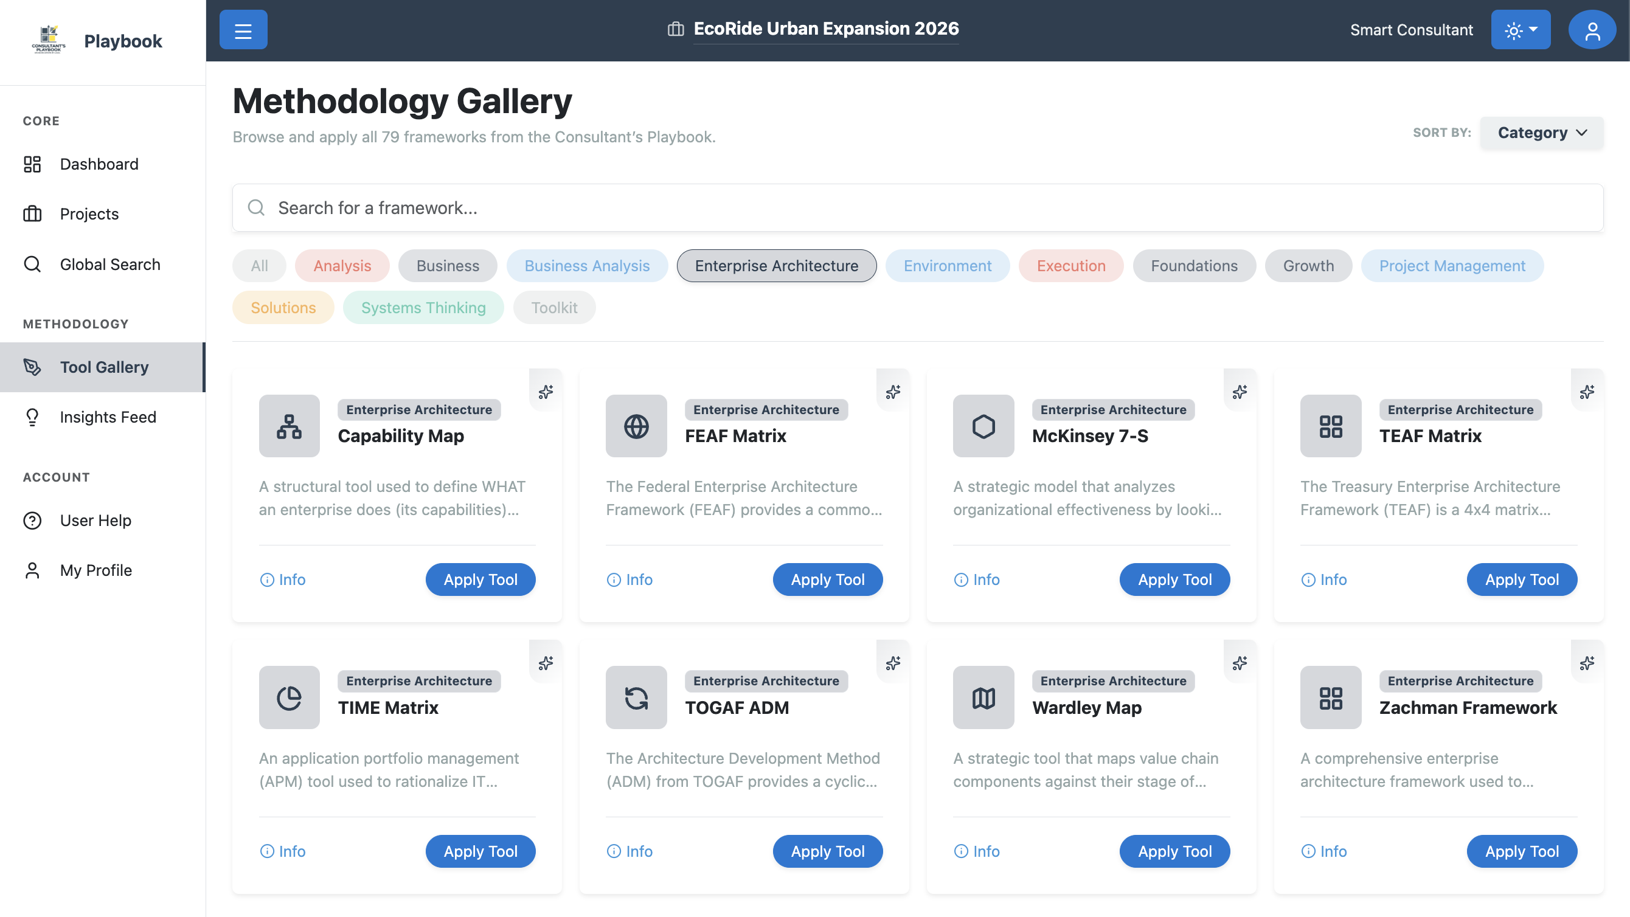Open Info for the TEAF Matrix framework
Viewport: 1630px width, 917px height.
[x=1323, y=579]
